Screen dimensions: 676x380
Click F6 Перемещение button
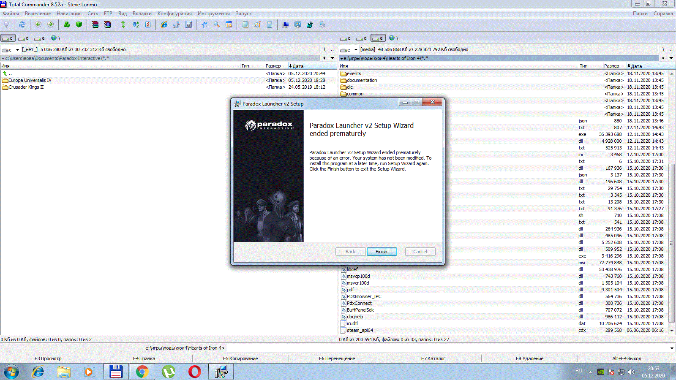(337, 358)
